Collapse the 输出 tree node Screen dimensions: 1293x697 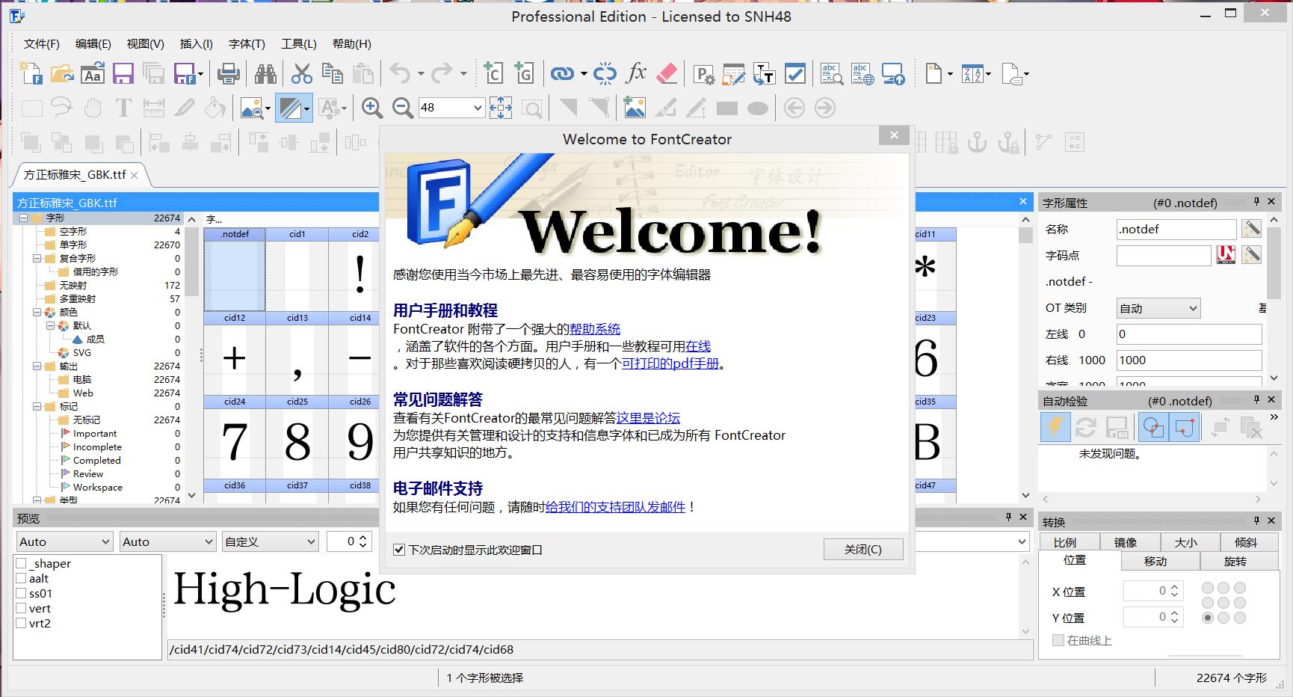[x=37, y=366]
